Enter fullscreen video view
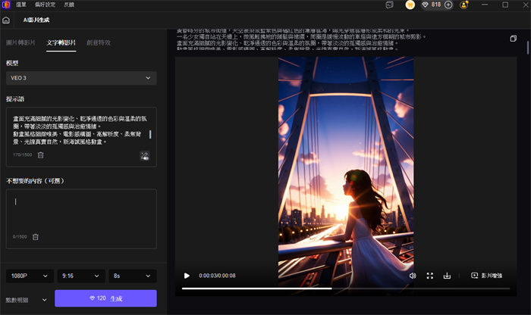The height and width of the screenshot is (315, 531). (430, 276)
